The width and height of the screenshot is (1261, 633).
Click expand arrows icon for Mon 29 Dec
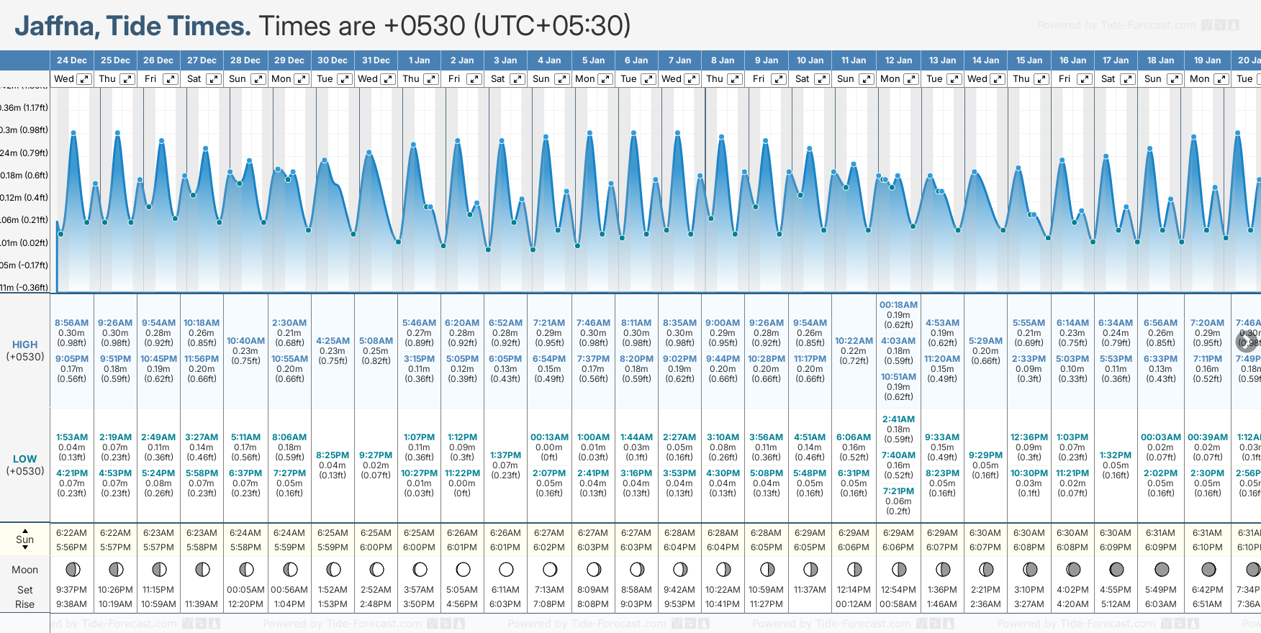[x=302, y=79]
